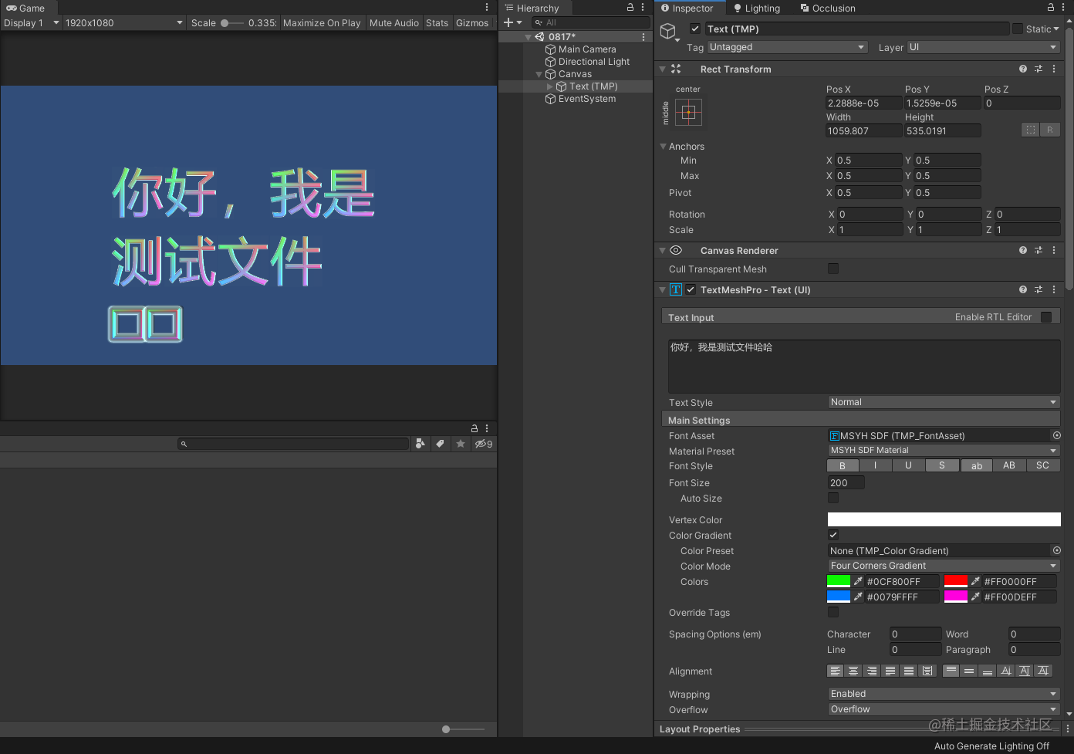This screenshot has width=1074, height=754.
Task: Select the Occlusion tab
Action: click(x=828, y=8)
